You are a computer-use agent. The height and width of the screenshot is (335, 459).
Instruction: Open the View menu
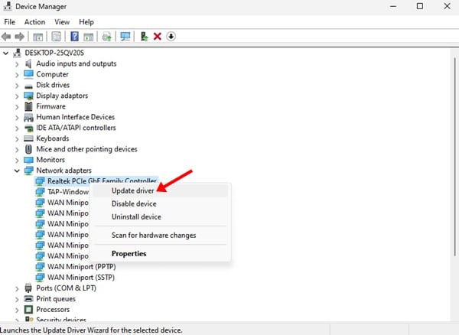point(62,22)
